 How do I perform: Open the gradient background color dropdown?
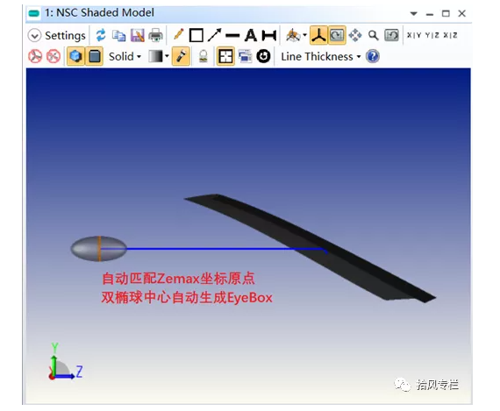coord(159,56)
